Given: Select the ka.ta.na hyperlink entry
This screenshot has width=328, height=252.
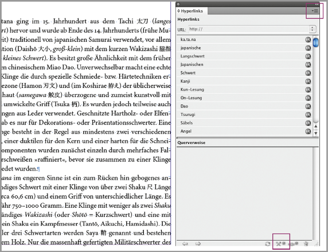Looking at the screenshot, I should click(x=244, y=40).
